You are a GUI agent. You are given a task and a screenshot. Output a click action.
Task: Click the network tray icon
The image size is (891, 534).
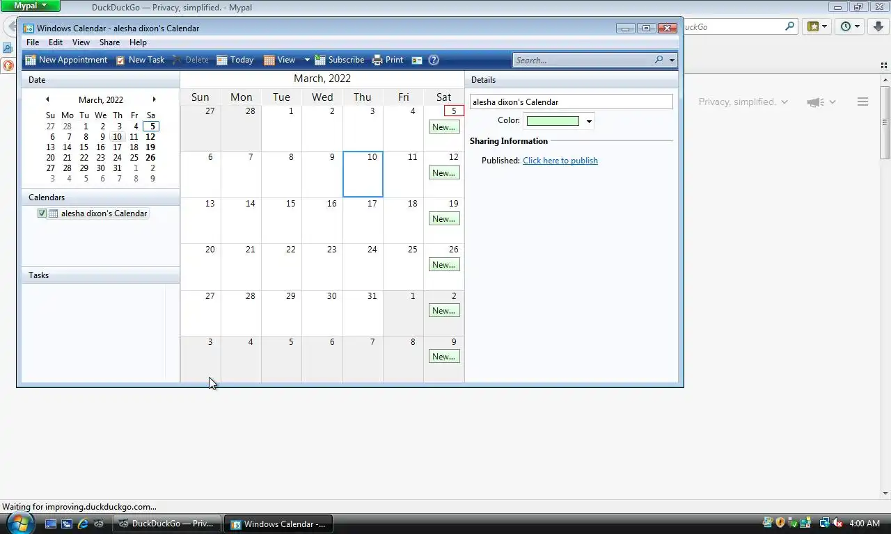click(824, 523)
